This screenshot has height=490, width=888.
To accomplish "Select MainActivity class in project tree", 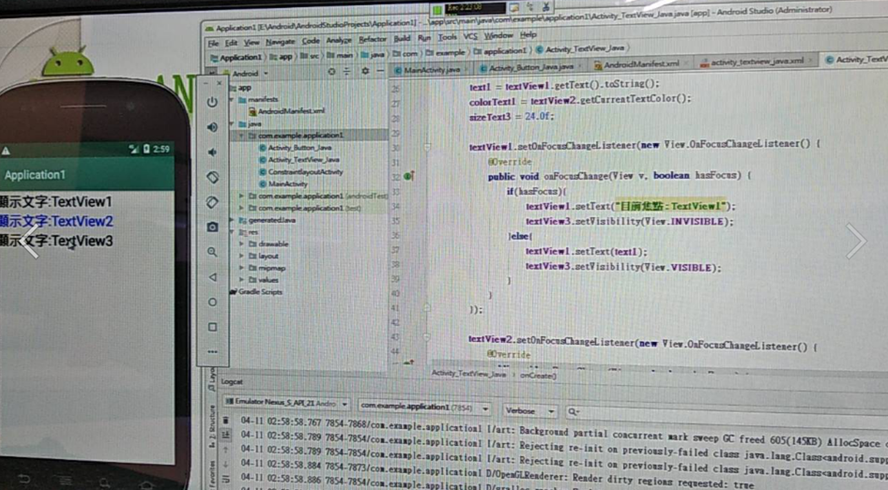I will tap(283, 184).
